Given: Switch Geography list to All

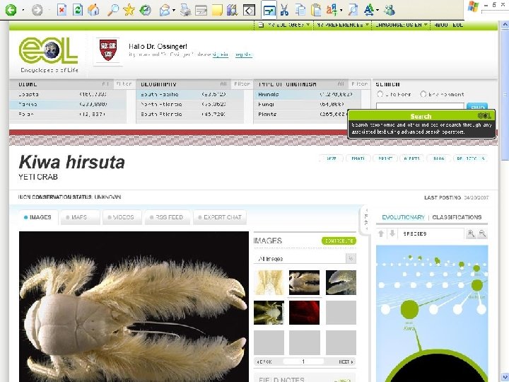Looking at the screenshot, I should pos(223,84).
